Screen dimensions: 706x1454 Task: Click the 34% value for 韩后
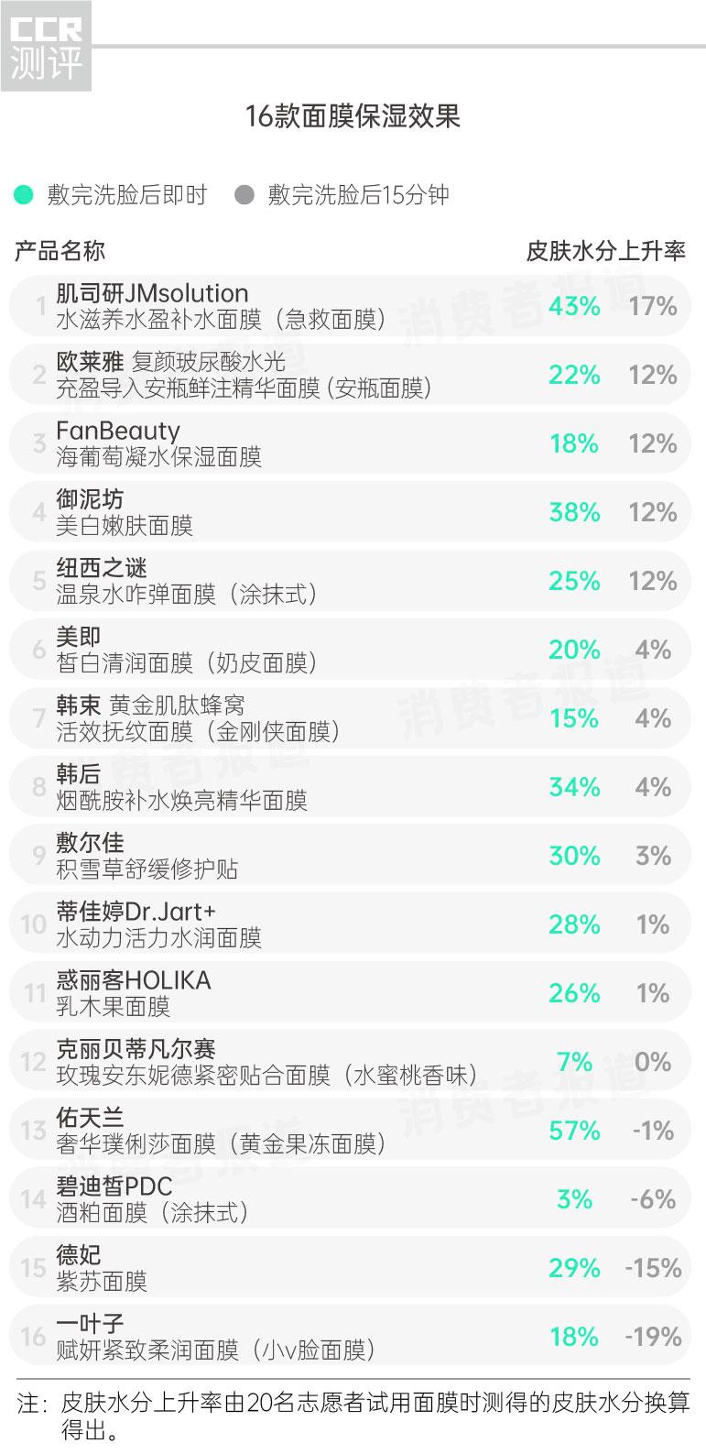(x=574, y=787)
